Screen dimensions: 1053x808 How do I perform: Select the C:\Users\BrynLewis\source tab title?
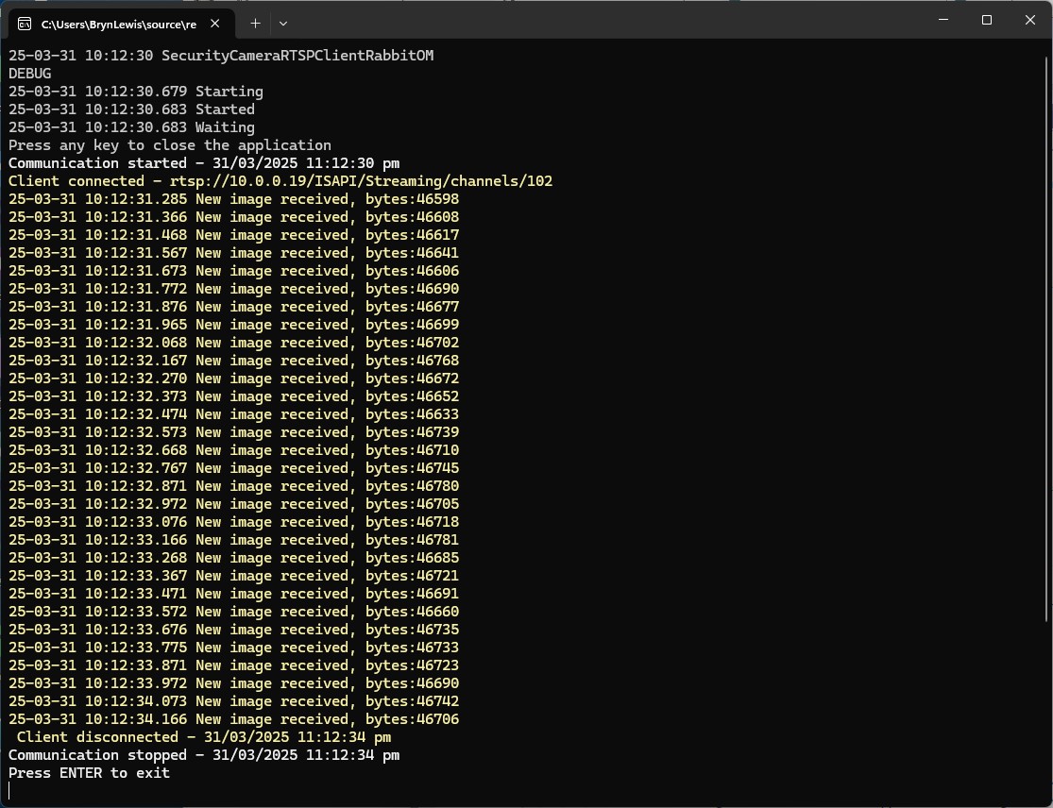[x=118, y=24]
